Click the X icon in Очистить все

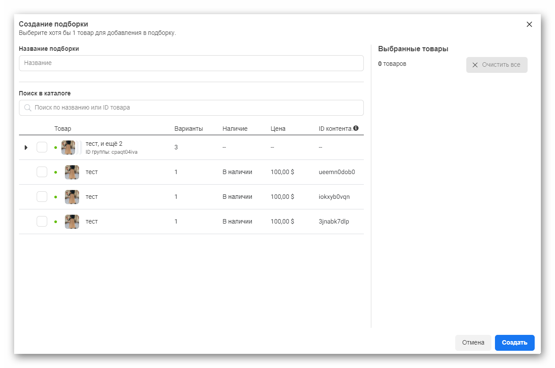[x=475, y=65]
